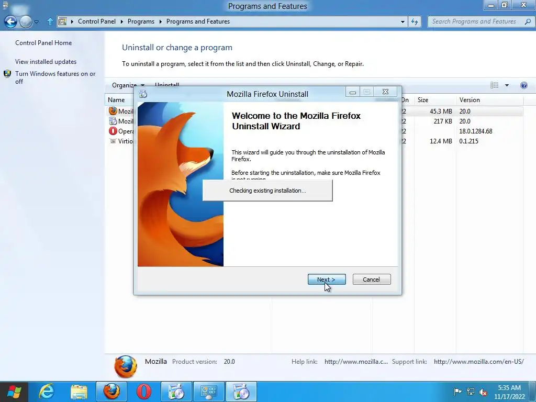Image resolution: width=536 pixels, height=402 pixels.
Task: Open View installed updates
Action: (46, 62)
